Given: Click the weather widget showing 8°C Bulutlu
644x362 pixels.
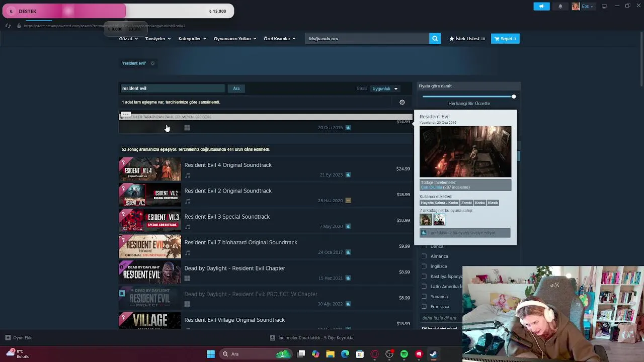Looking at the screenshot, I should (x=18, y=354).
